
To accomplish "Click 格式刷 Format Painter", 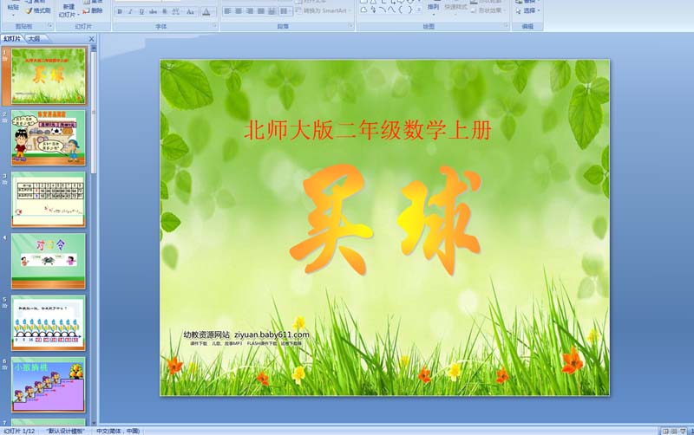I will click(38, 10).
